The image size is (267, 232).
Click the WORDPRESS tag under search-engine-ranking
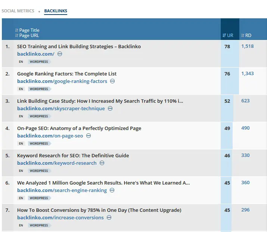coord(39,198)
